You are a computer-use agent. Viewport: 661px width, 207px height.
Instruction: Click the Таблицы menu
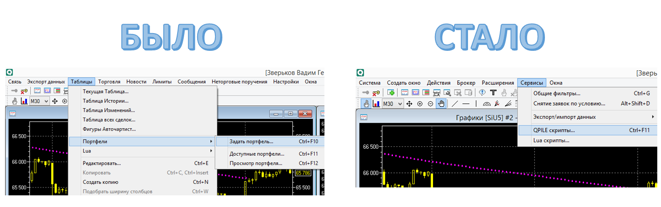point(82,82)
